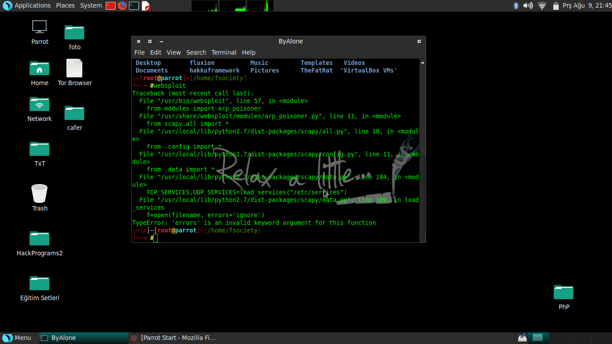The width and height of the screenshot is (612, 344).
Task: Open the Terminal menu
Action: (224, 52)
